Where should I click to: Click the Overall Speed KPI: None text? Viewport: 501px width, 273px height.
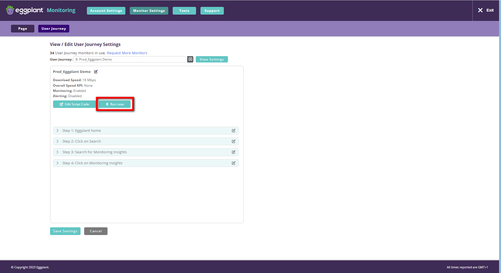pyautogui.click(x=73, y=86)
